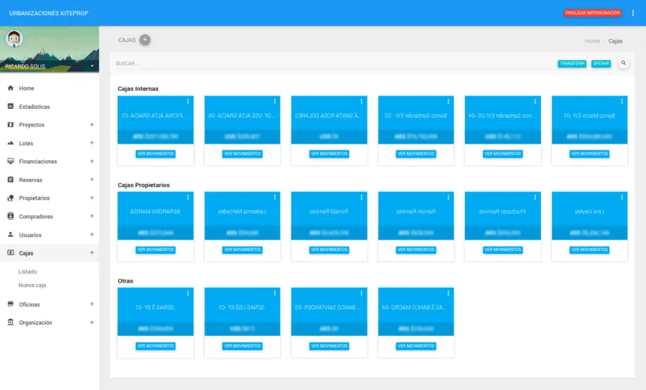Select Usuarios label in sidebar
The image size is (646, 390).
[x=30, y=235]
